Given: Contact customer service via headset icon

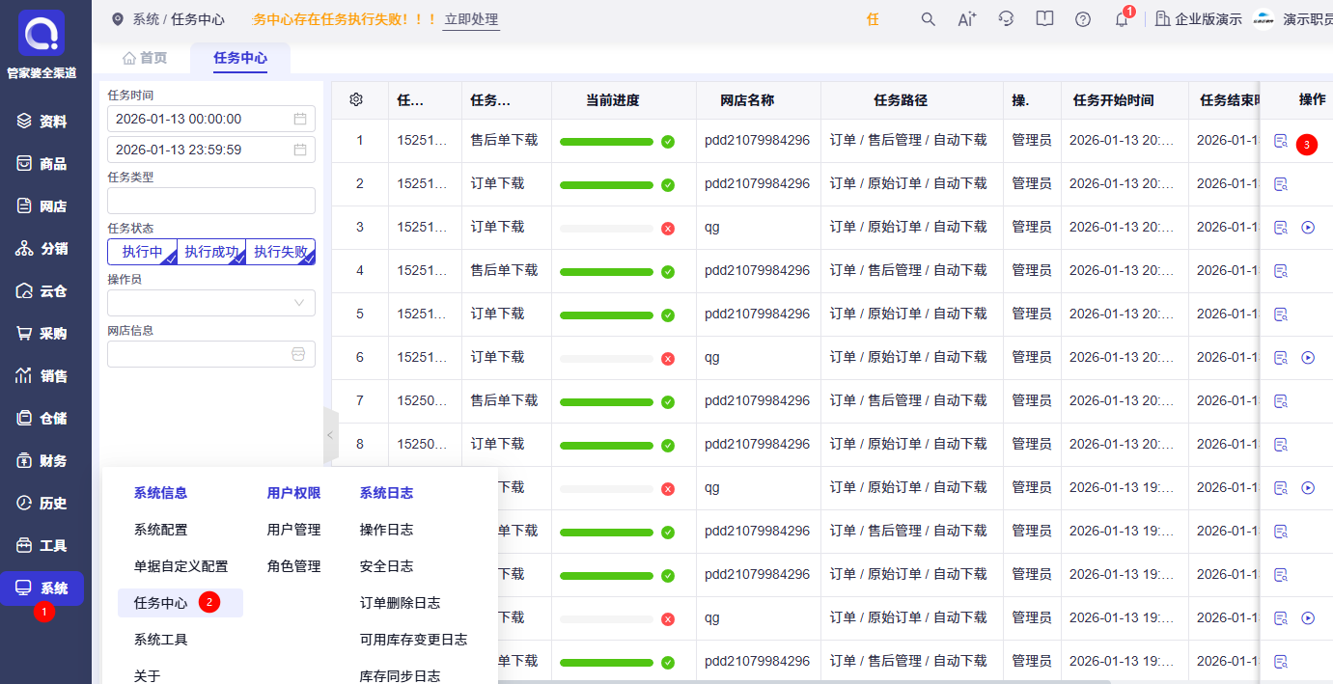Looking at the screenshot, I should (x=1006, y=19).
